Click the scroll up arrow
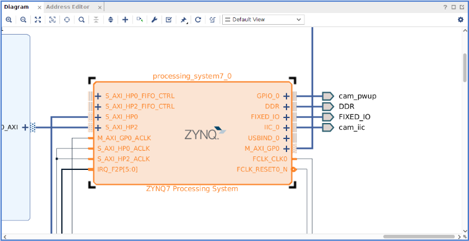 465,30
